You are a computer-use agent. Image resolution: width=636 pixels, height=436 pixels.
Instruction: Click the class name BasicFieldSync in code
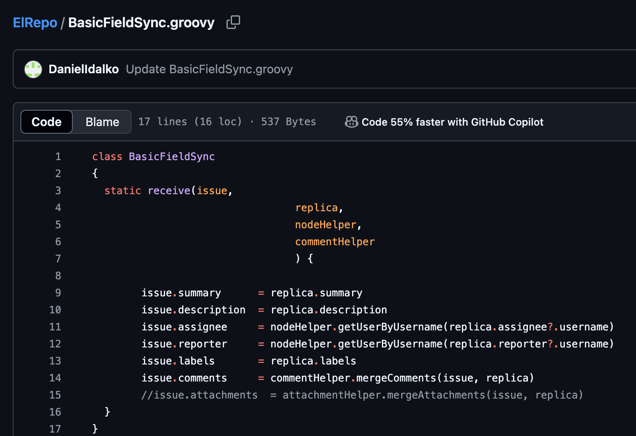tap(172, 157)
